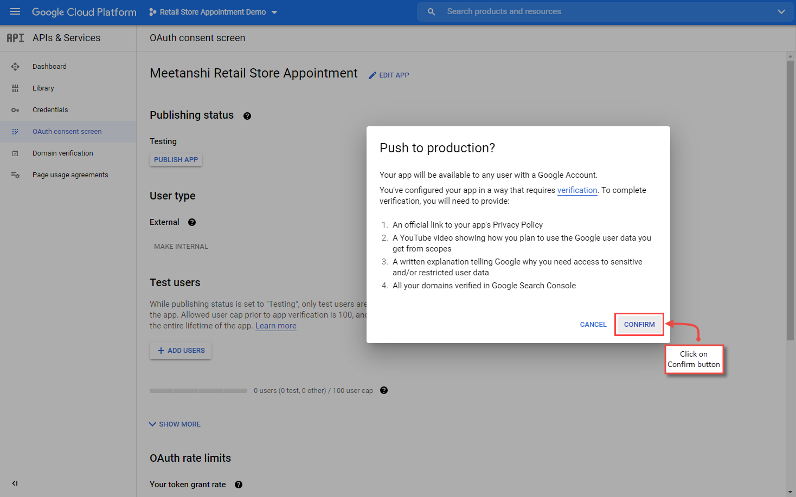Click the Google Cloud Platform logo
Viewport: 796px width, 497px height.
coord(84,12)
